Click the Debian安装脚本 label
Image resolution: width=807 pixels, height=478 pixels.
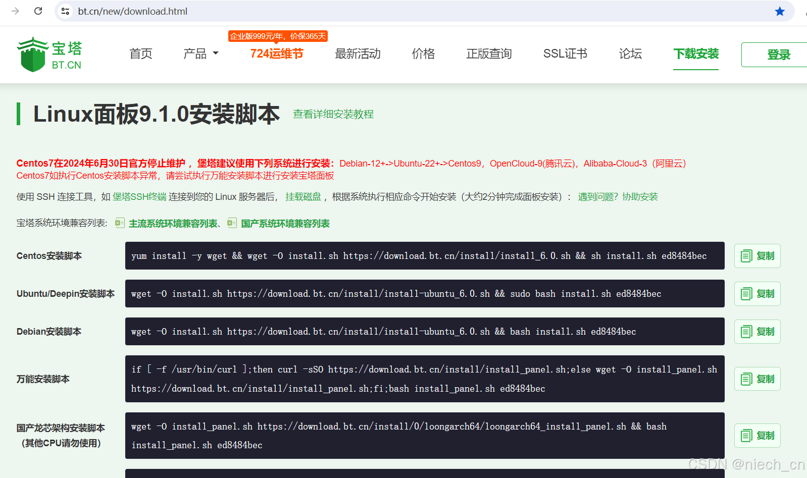(x=49, y=332)
